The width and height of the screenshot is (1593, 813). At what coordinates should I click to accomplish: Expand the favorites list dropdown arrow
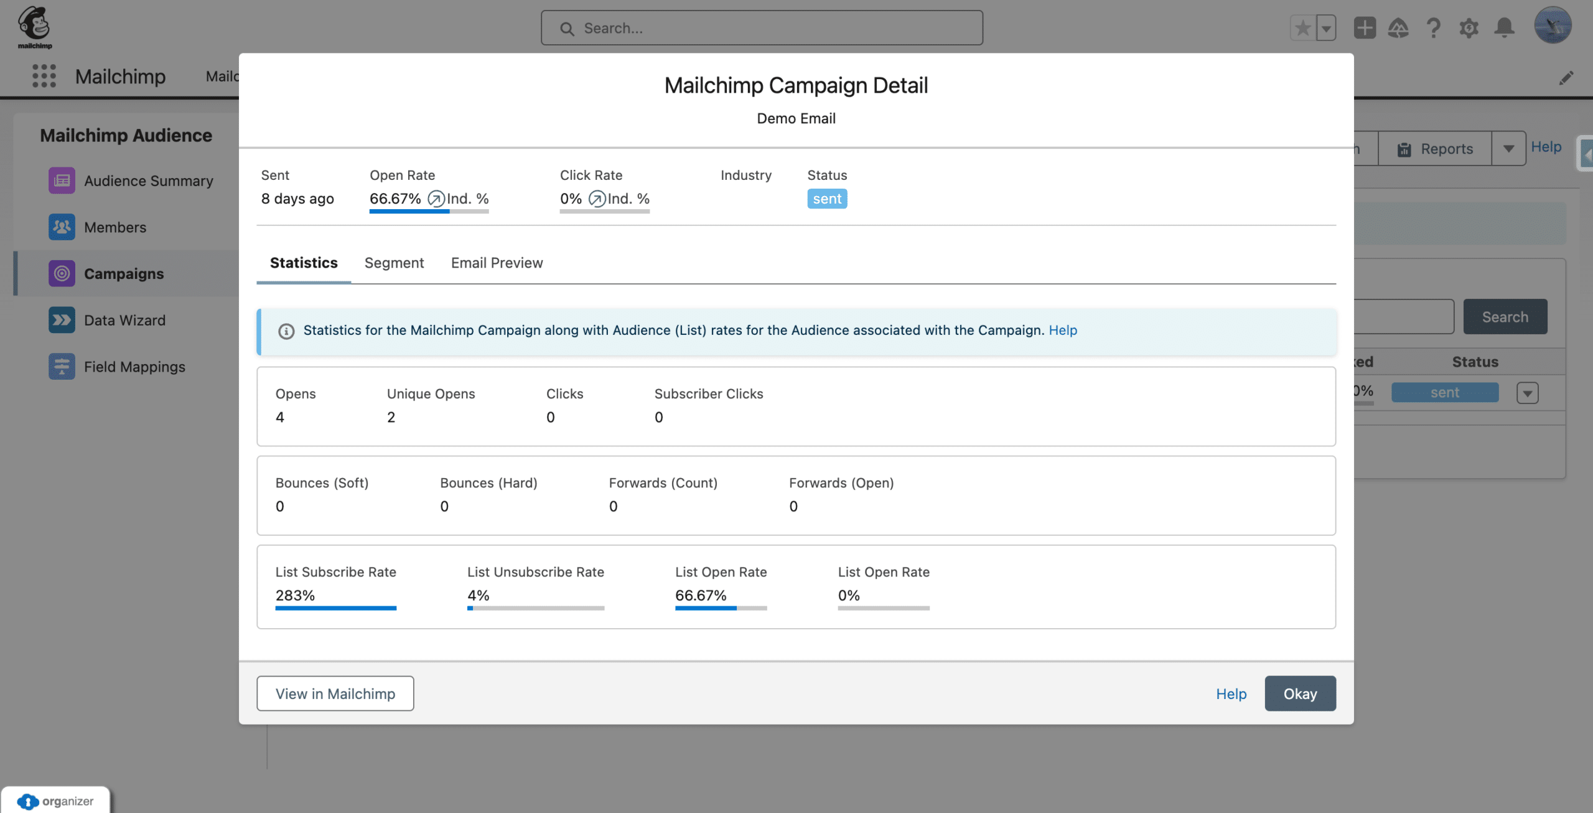tap(1326, 28)
